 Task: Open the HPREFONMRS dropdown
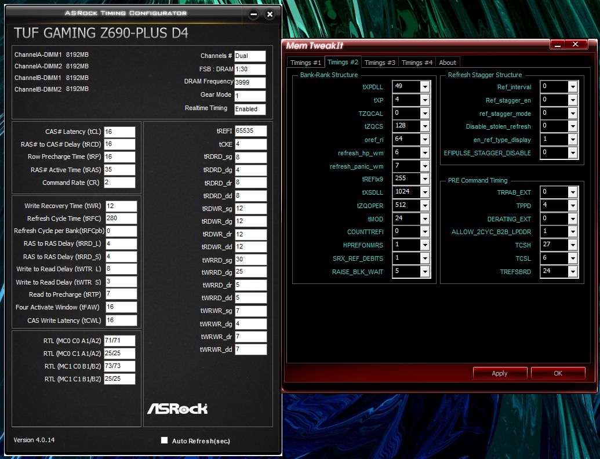425,245
